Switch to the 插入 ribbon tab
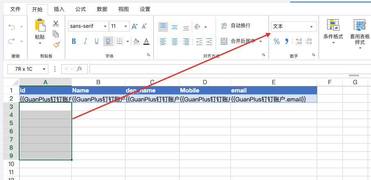This screenshot has width=371, height=180. (59, 9)
